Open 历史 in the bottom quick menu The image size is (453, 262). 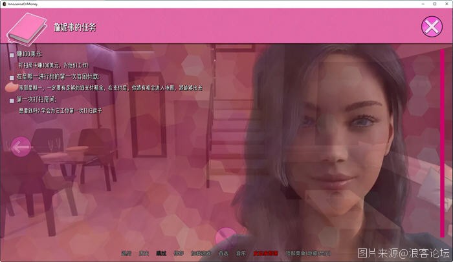click(x=144, y=254)
